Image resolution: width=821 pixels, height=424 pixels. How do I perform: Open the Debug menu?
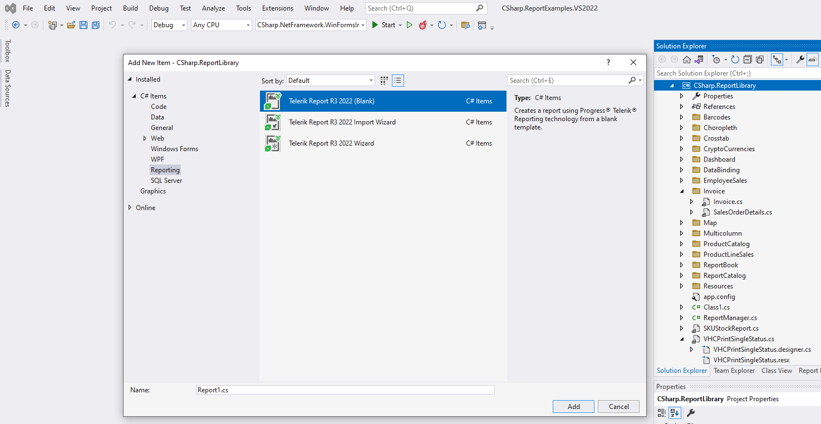[x=158, y=8]
